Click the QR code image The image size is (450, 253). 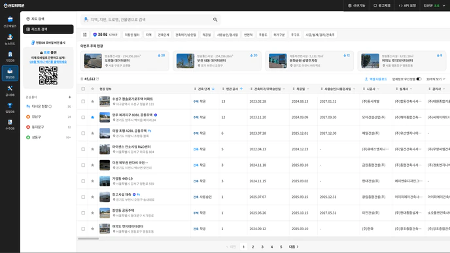click(x=48, y=76)
